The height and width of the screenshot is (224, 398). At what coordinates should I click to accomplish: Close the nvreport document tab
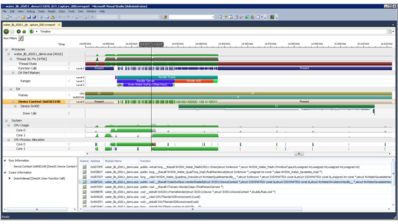(x=59, y=25)
